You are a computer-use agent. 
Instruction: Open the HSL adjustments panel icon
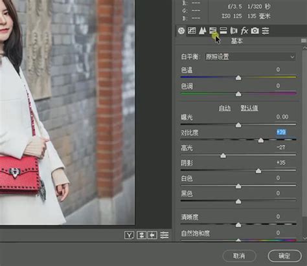click(213, 30)
